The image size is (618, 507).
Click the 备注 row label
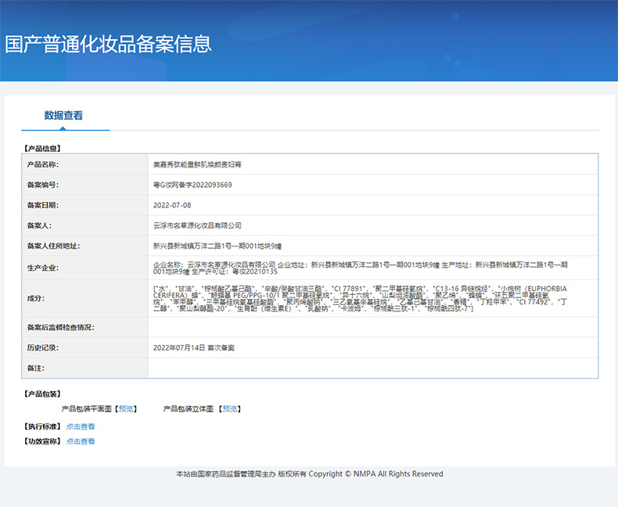pyautogui.click(x=36, y=369)
